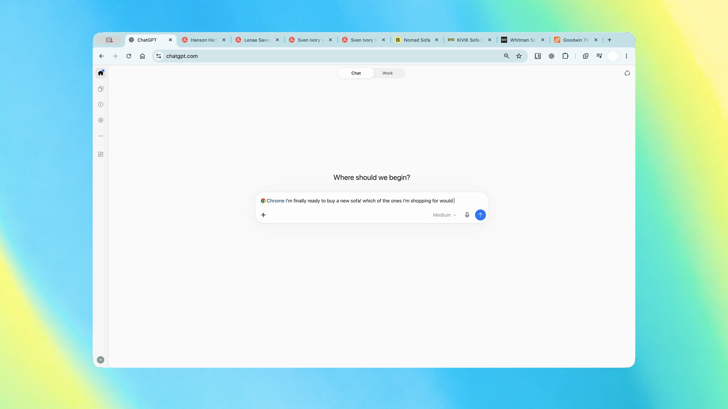Click the browser forward arrow
The width and height of the screenshot is (728, 409).
(115, 56)
